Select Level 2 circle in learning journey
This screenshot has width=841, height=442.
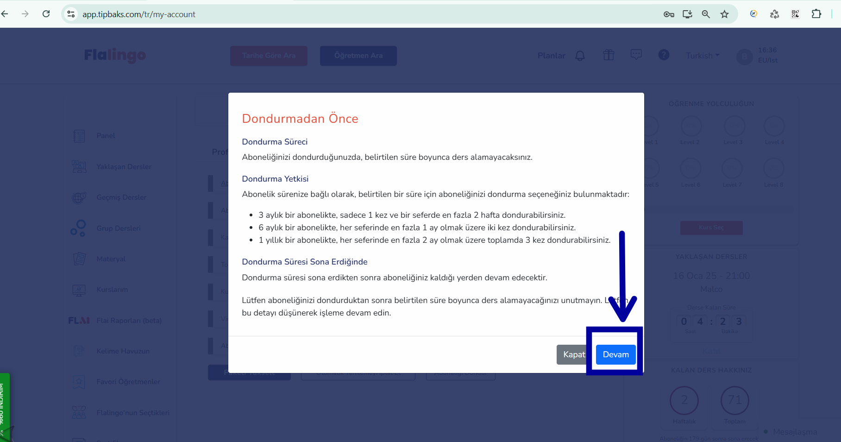coord(691,126)
